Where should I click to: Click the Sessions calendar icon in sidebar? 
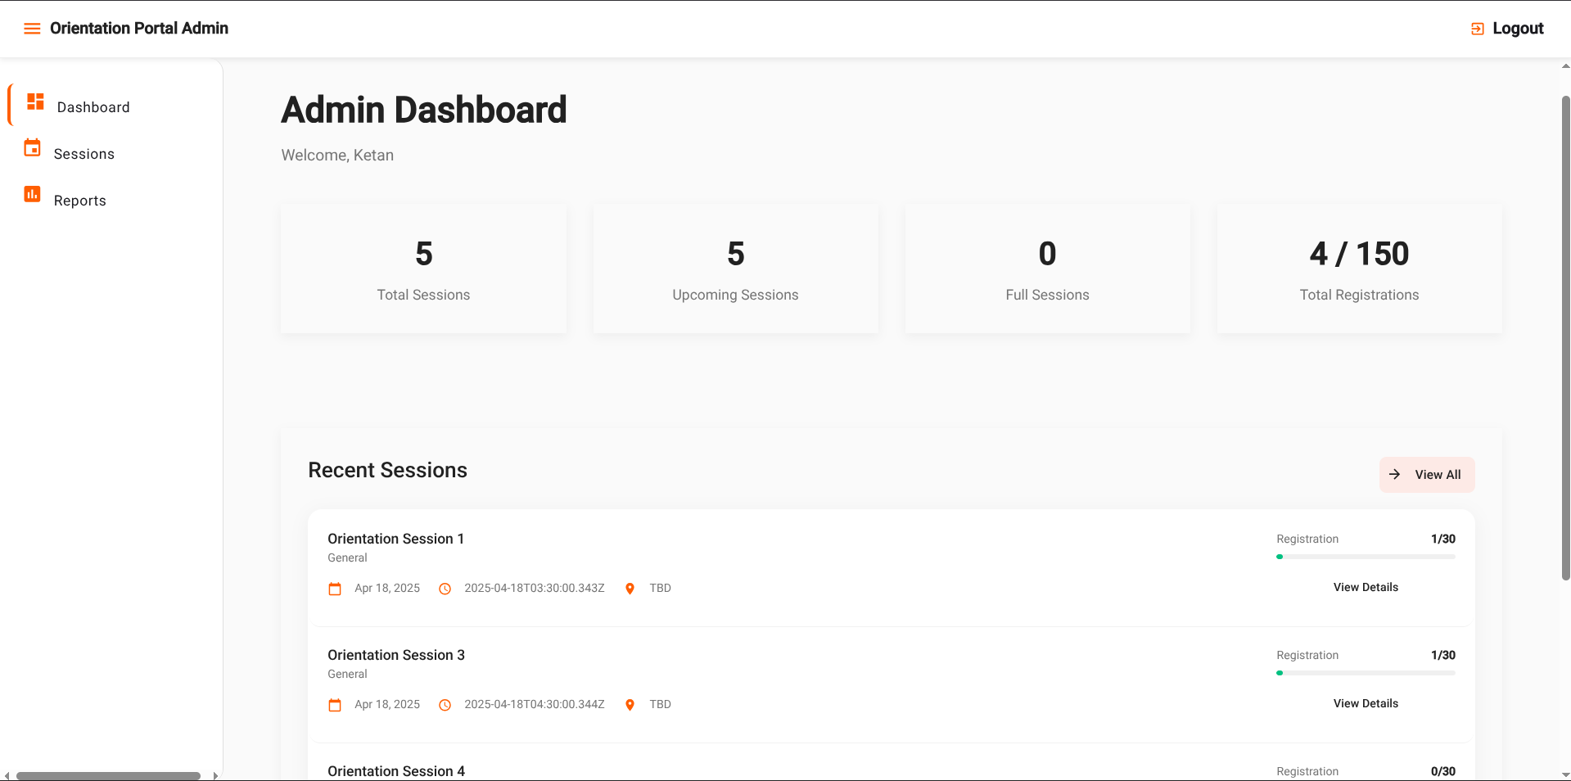pyautogui.click(x=32, y=148)
